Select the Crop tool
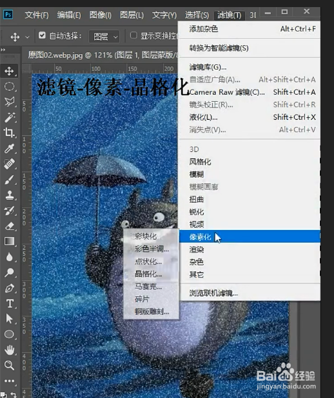334x398 pixels. pyautogui.click(x=10, y=133)
